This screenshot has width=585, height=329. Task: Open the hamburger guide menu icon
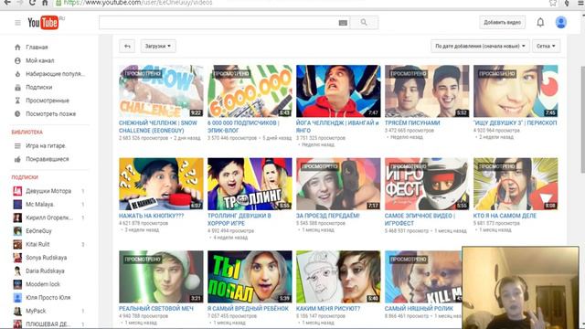click(x=17, y=23)
